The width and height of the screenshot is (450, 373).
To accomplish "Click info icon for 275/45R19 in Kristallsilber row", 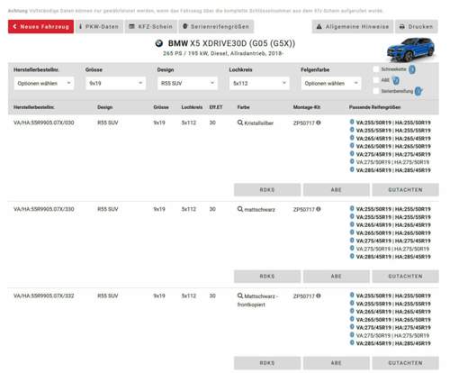I will click(352, 154).
